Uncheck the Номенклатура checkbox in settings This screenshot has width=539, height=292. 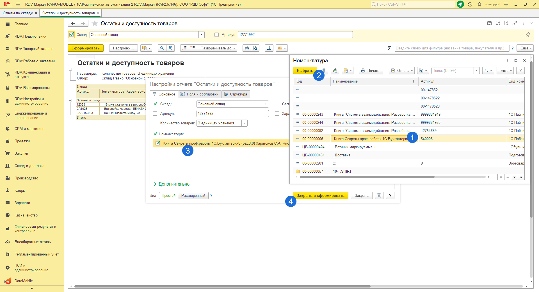[x=155, y=134]
